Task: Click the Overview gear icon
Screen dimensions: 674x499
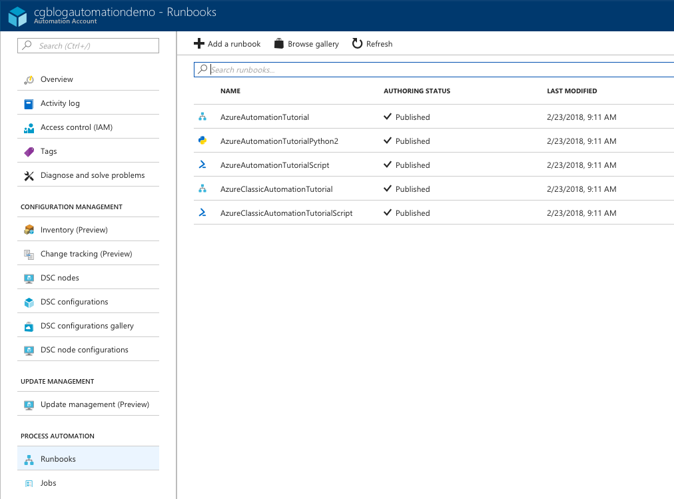Action: click(x=29, y=80)
